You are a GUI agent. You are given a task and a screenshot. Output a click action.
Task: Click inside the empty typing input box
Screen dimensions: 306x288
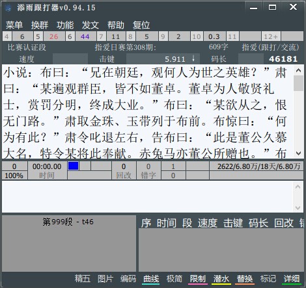(148, 197)
